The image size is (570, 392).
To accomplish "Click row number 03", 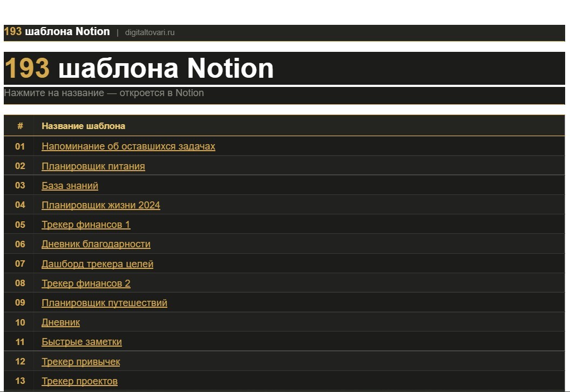I will pyautogui.click(x=20, y=185).
